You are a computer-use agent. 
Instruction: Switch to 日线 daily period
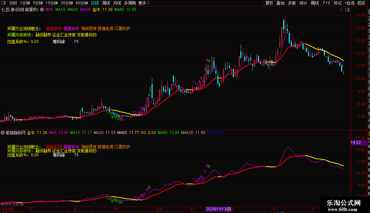(95, 3)
